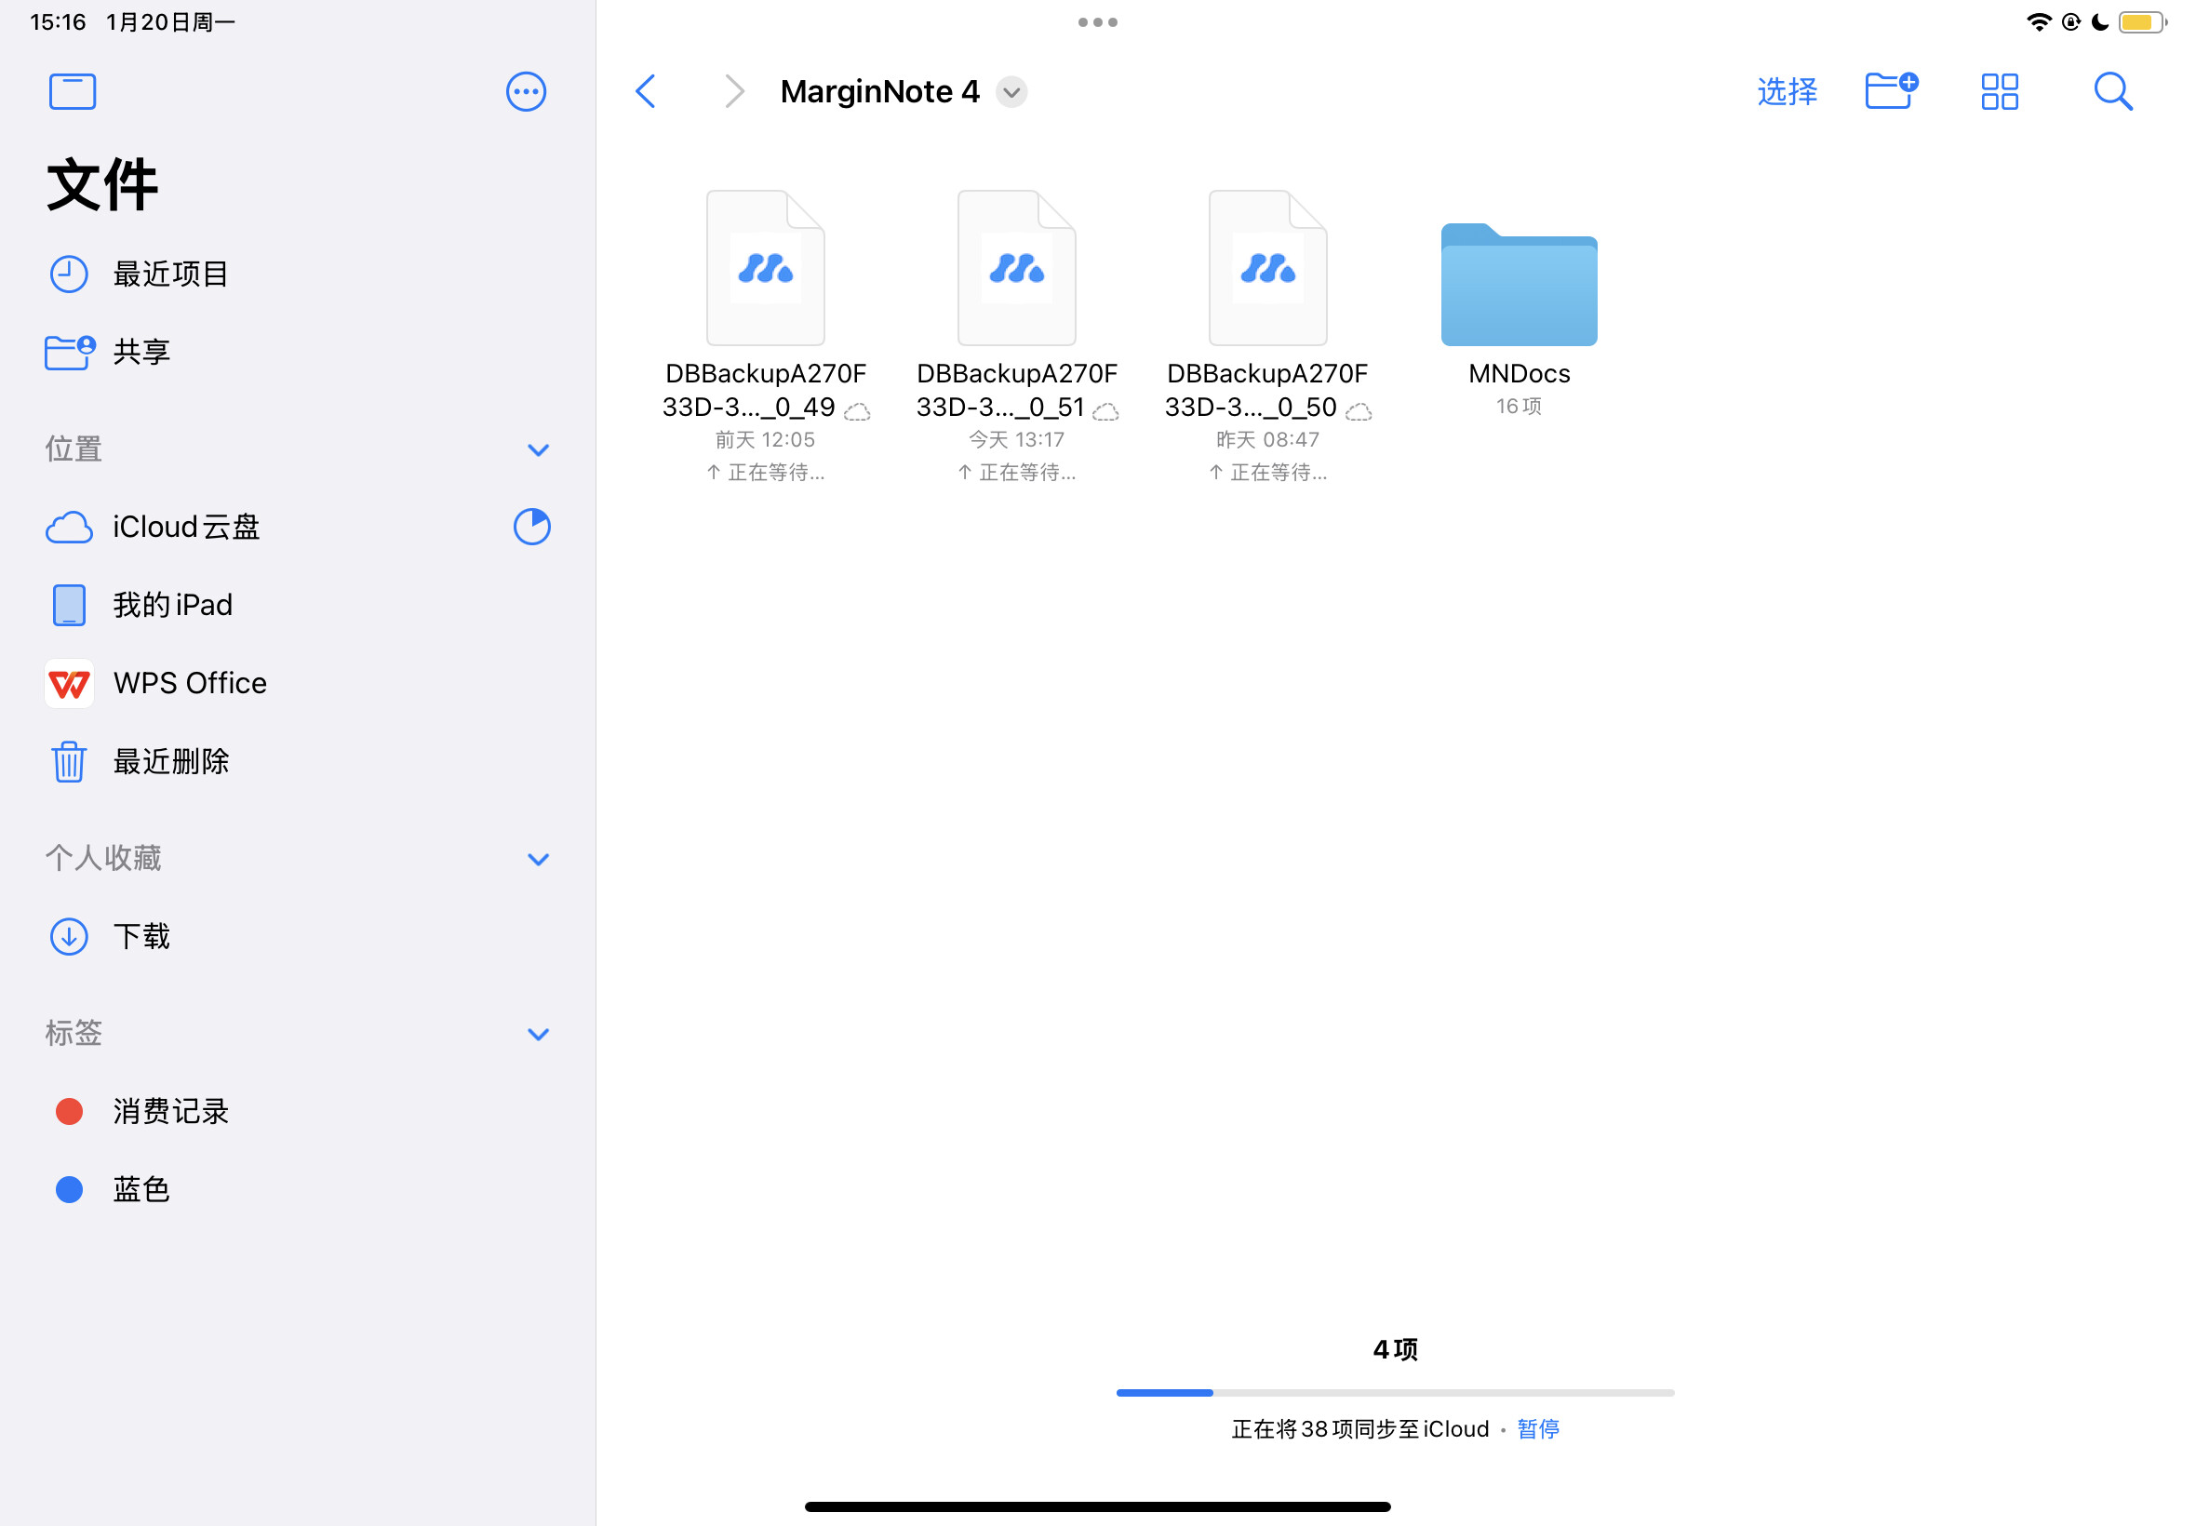
Task: Tap the 今天 13:17 timestamp
Action: tap(1017, 440)
